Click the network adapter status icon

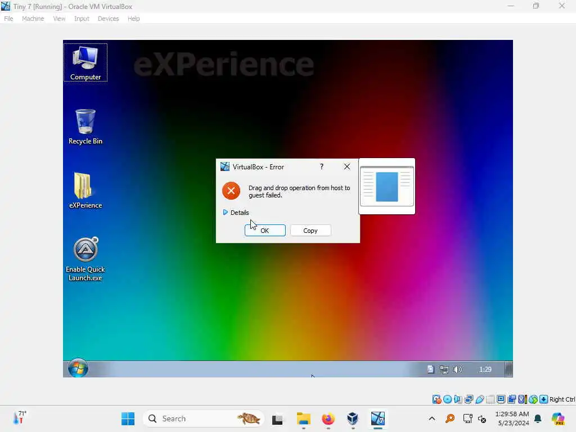pos(469,399)
